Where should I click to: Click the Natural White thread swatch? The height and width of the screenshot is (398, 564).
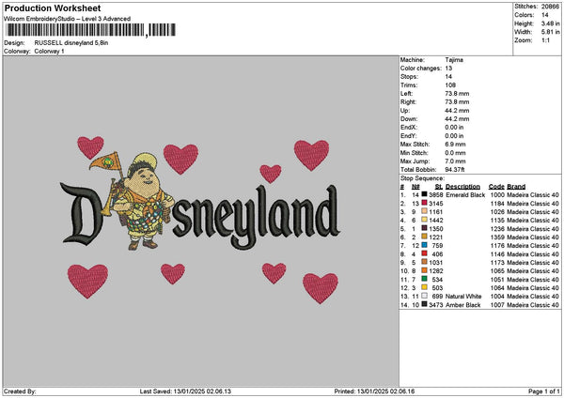coord(425,296)
